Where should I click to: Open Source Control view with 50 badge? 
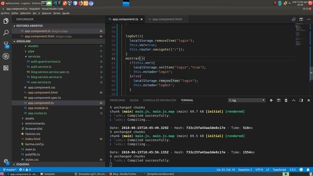[6, 44]
